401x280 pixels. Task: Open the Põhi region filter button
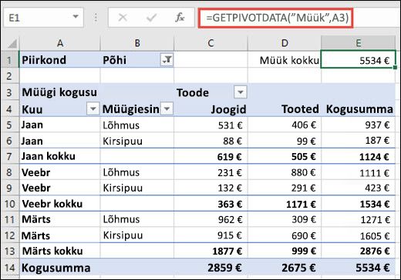click(167, 60)
